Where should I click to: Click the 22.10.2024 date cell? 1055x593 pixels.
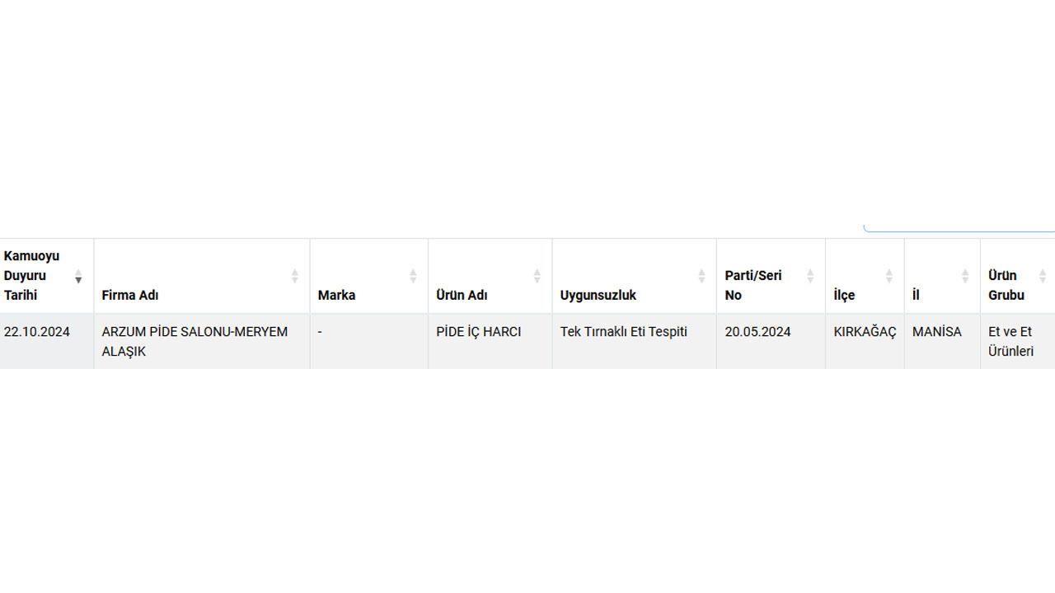click(x=37, y=332)
